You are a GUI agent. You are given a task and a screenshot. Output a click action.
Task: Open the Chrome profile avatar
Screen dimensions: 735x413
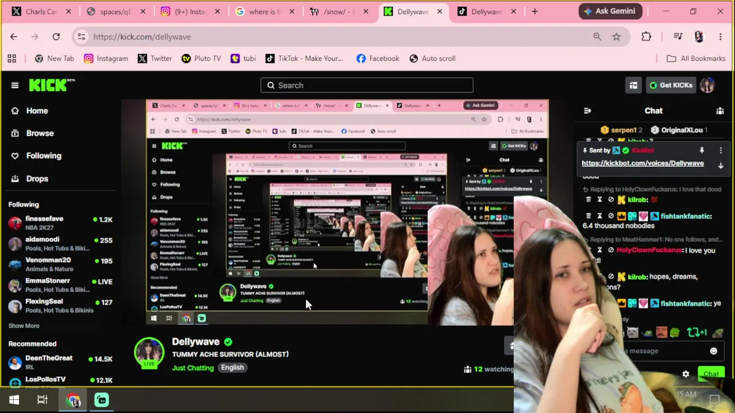pos(699,37)
